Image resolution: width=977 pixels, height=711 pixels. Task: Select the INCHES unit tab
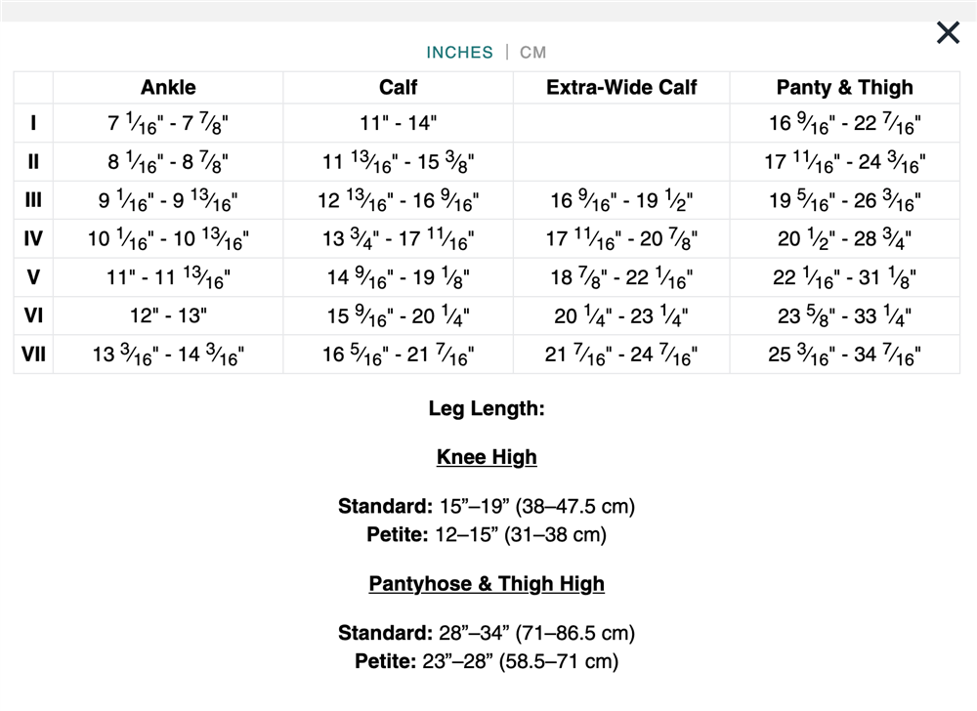459,53
